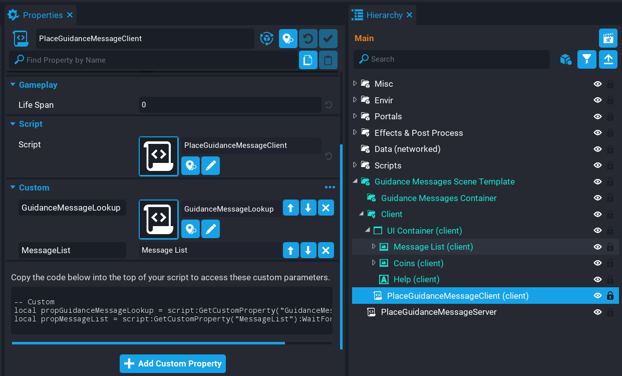
Task: Collapse the Gameplay section
Action: click(13, 85)
